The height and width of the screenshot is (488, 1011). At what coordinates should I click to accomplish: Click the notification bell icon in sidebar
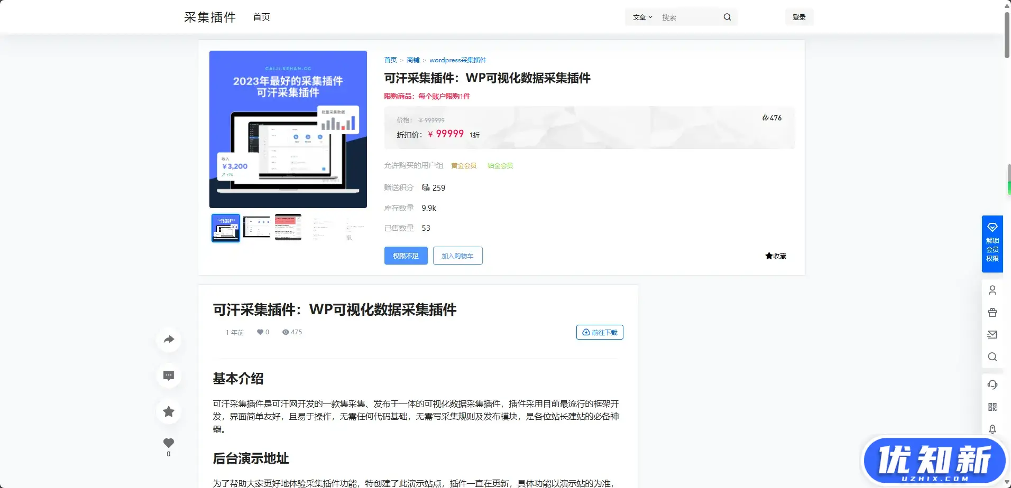tap(992, 429)
